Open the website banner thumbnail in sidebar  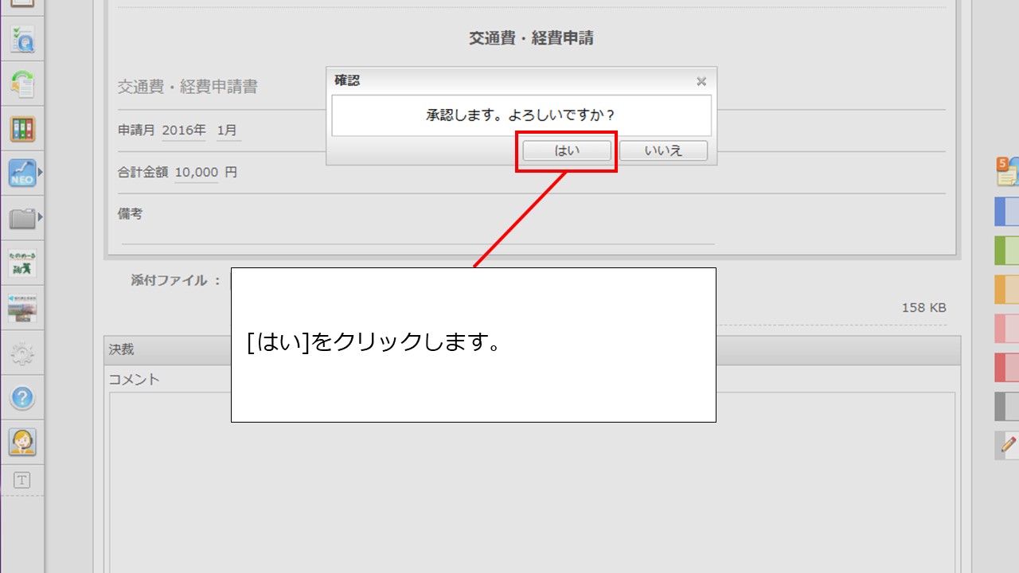tap(22, 307)
